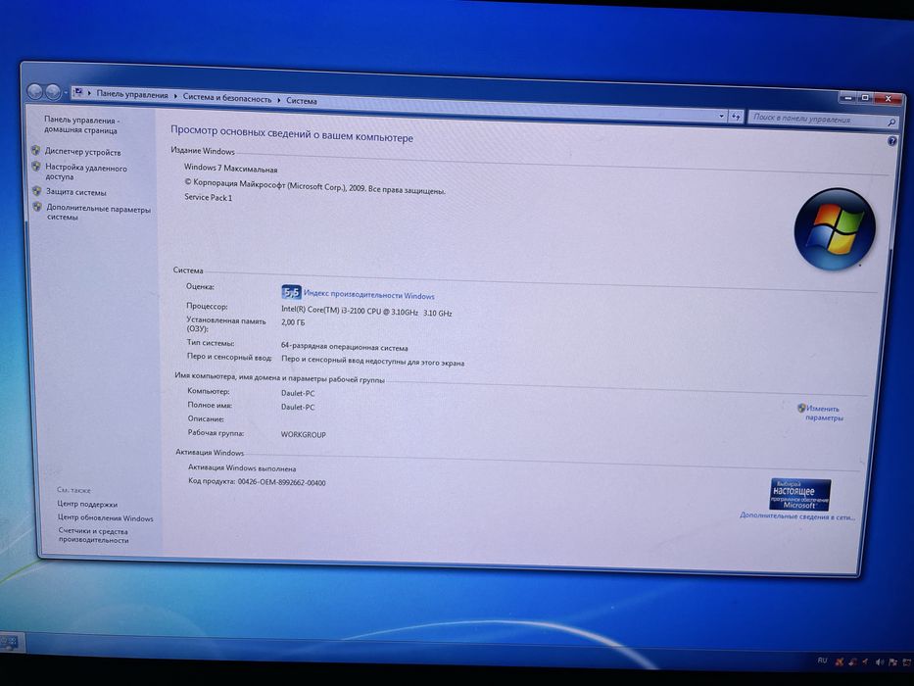Go back with the Back arrow button
Viewport: 914px width, 686px height.
point(35,91)
